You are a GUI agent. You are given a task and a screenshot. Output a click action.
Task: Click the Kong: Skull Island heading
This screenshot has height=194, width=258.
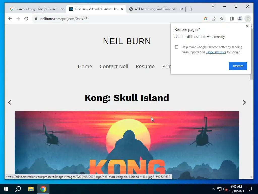(127, 98)
